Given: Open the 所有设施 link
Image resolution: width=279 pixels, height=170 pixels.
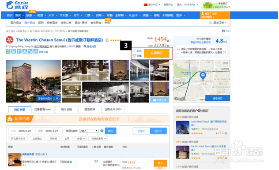Looking at the screenshot, I should 43,52.
